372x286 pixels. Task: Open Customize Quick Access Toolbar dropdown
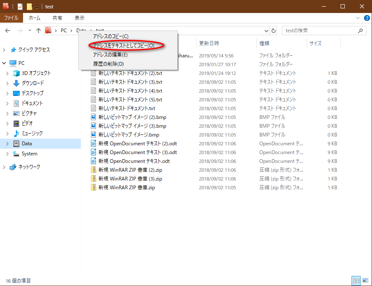point(37,7)
